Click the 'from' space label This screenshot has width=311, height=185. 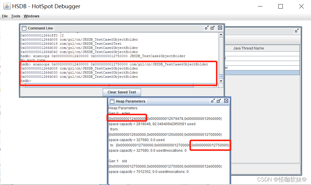114,129
